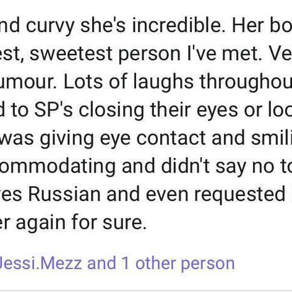The height and width of the screenshot is (292, 292).
Task: Click the word 'Lots' in third line
Action: click(x=83, y=82)
